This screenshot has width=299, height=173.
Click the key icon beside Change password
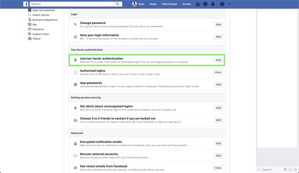point(75,24)
